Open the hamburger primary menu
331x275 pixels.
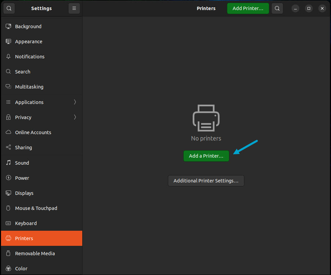coord(74,8)
